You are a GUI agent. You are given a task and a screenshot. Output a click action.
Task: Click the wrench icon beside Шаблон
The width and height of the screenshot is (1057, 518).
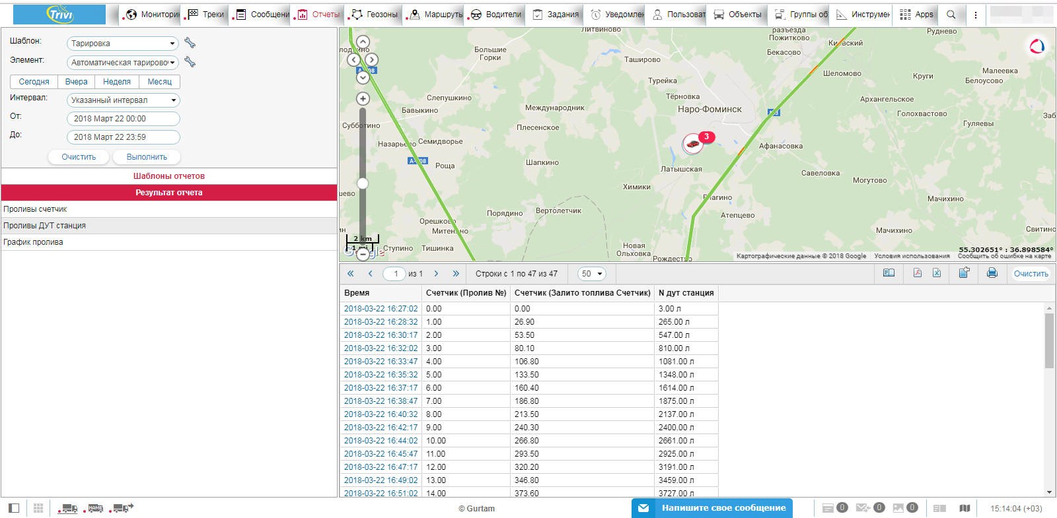pyautogui.click(x=190, y=43)
